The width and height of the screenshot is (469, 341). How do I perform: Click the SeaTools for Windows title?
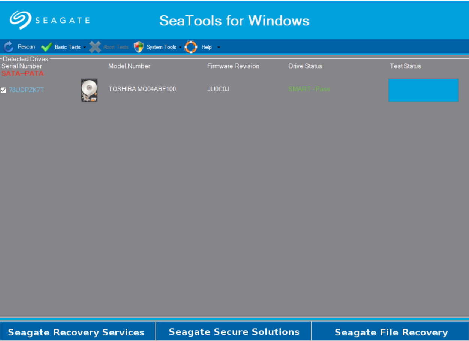click(234, 20)
